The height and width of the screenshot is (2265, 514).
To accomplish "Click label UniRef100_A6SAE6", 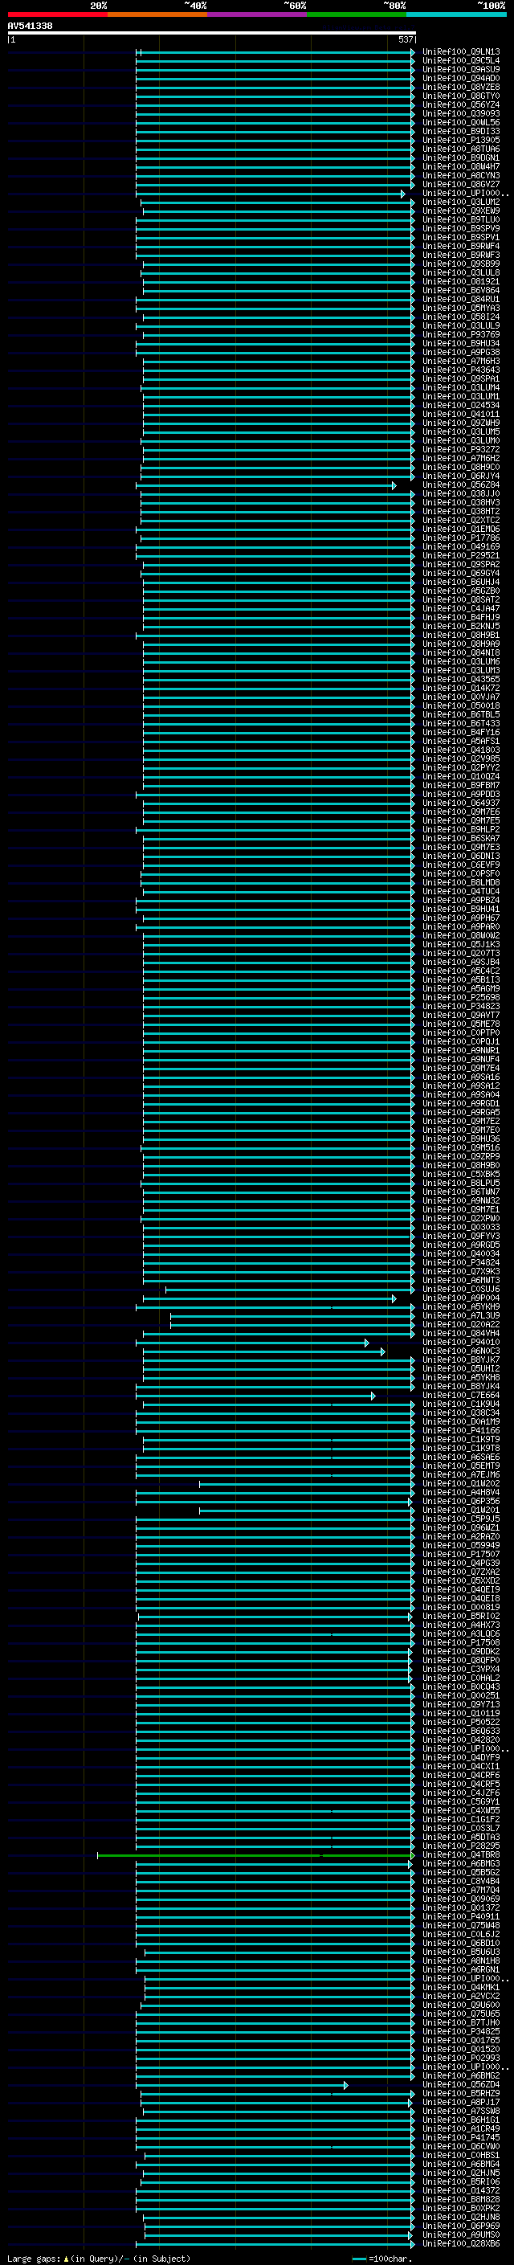I will [461, 1457].
